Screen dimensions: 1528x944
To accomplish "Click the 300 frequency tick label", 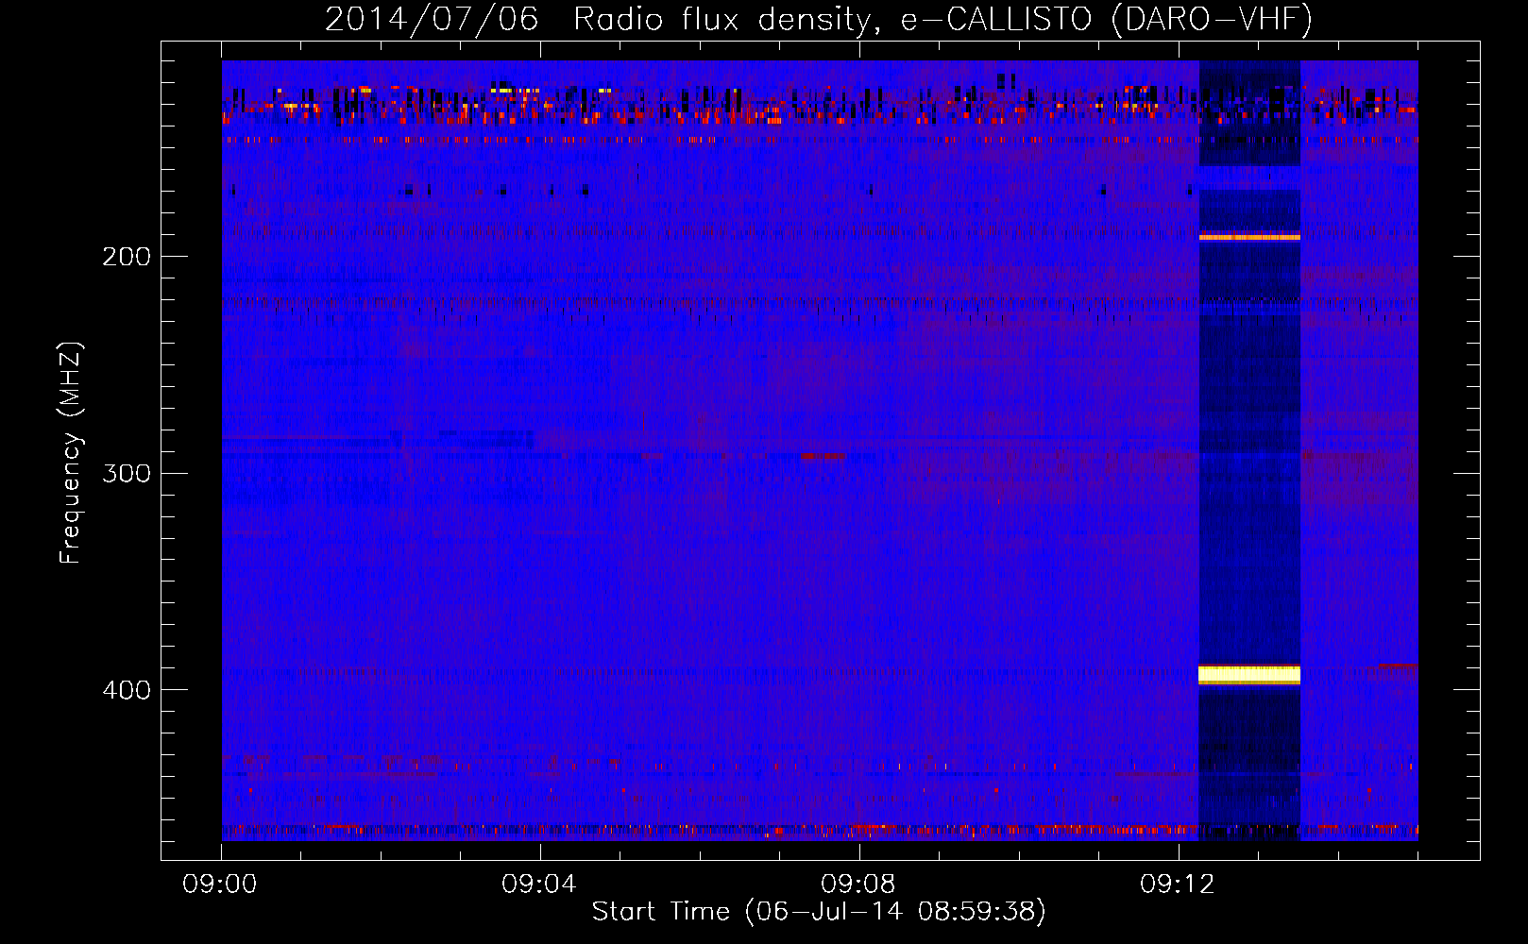I will pyautogui.click(x=127, y=473).
